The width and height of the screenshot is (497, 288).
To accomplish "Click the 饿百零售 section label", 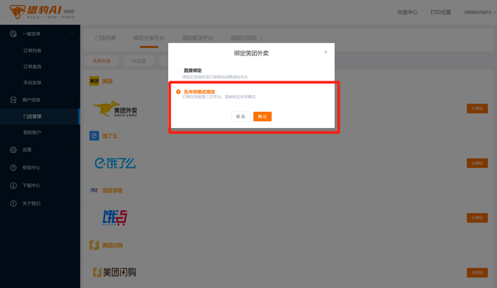I will (112, 190).
